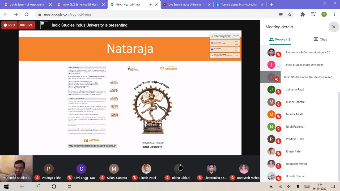The width and height of the screenshot is (340, 191).
Task: Click the REC recording indicator
Action: click(9, 25)
